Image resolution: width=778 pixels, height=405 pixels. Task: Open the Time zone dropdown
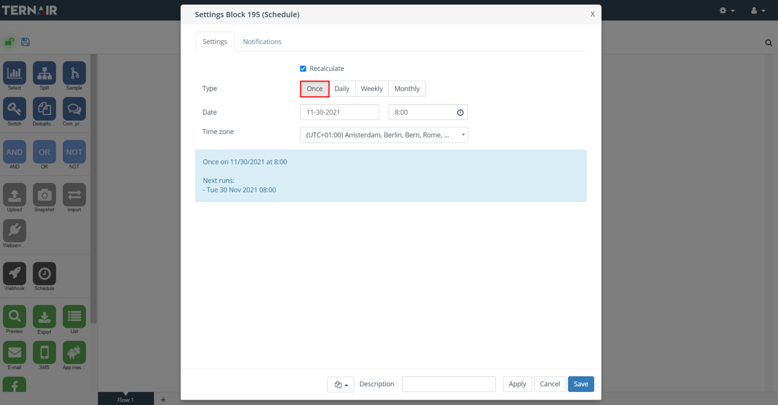[x=384, y=135]
